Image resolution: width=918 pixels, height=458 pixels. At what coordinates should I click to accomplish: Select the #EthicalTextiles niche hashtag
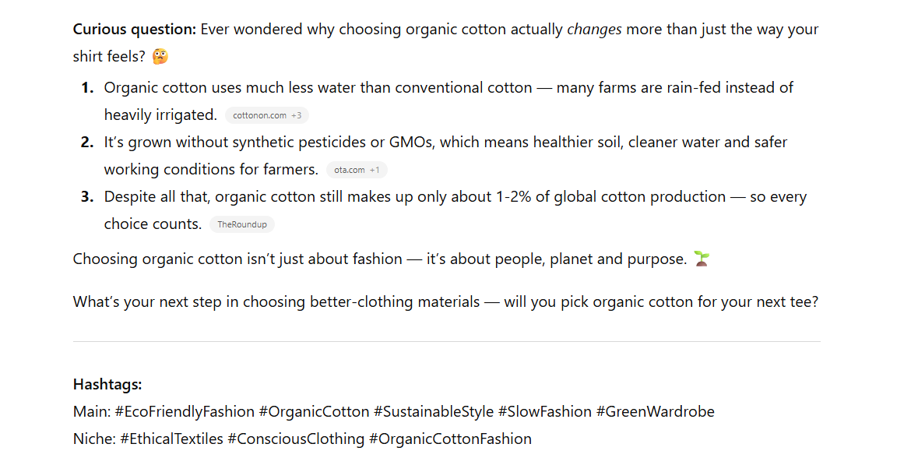[171, 439]
